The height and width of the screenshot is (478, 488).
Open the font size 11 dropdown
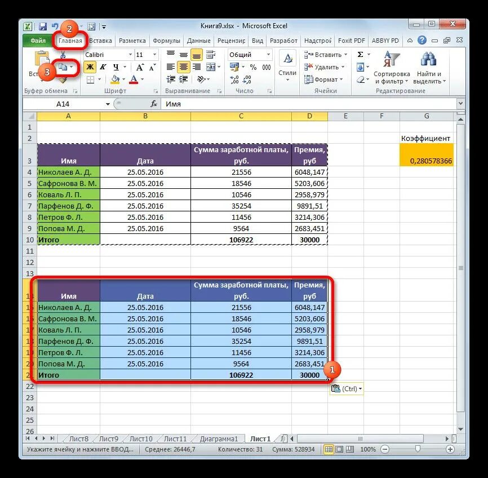(154, 55)
